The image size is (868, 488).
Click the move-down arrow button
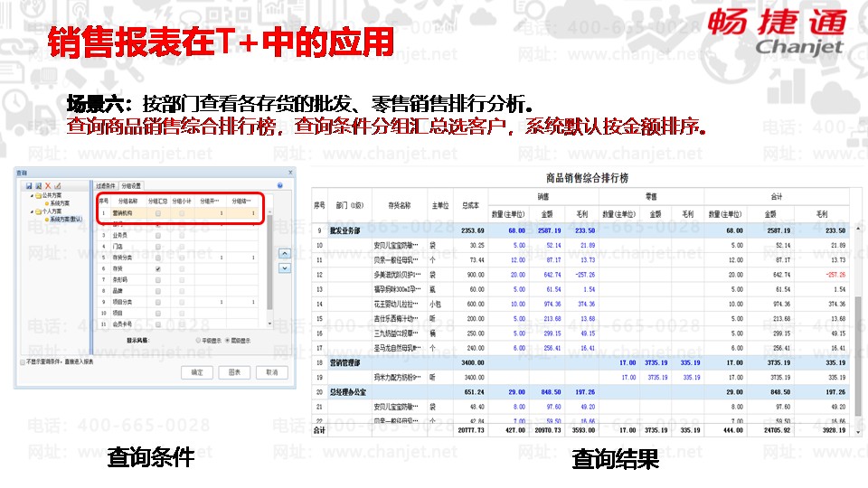(285, 268)
